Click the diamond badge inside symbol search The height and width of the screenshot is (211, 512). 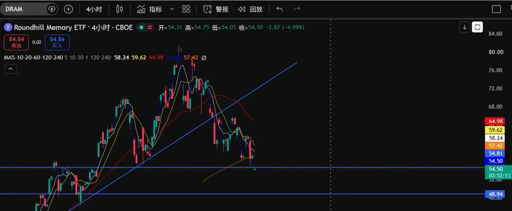click(52, 9)
